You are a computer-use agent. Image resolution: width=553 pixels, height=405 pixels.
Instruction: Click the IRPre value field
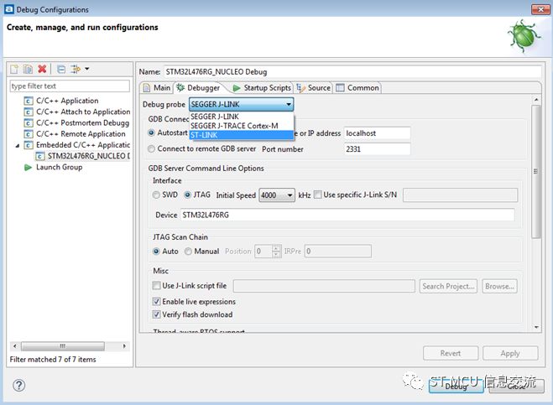338,252
